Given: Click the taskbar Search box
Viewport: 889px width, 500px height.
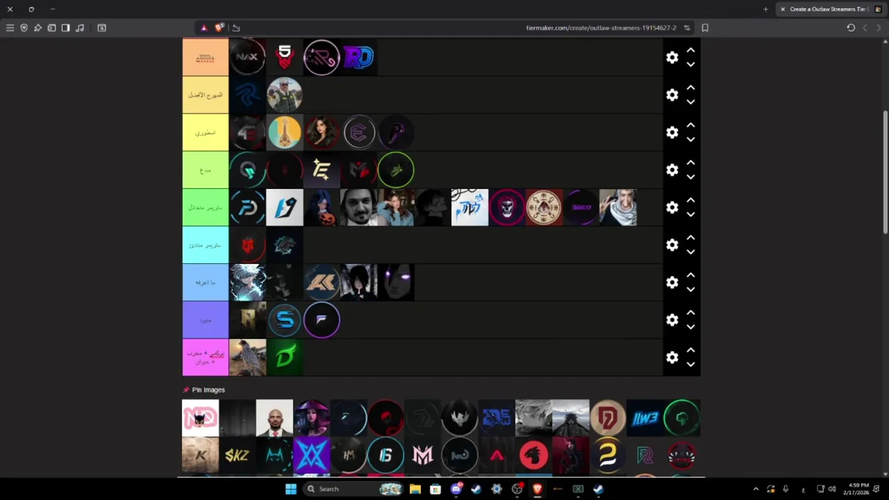Looking at the screenshot, I should (353, 489).
